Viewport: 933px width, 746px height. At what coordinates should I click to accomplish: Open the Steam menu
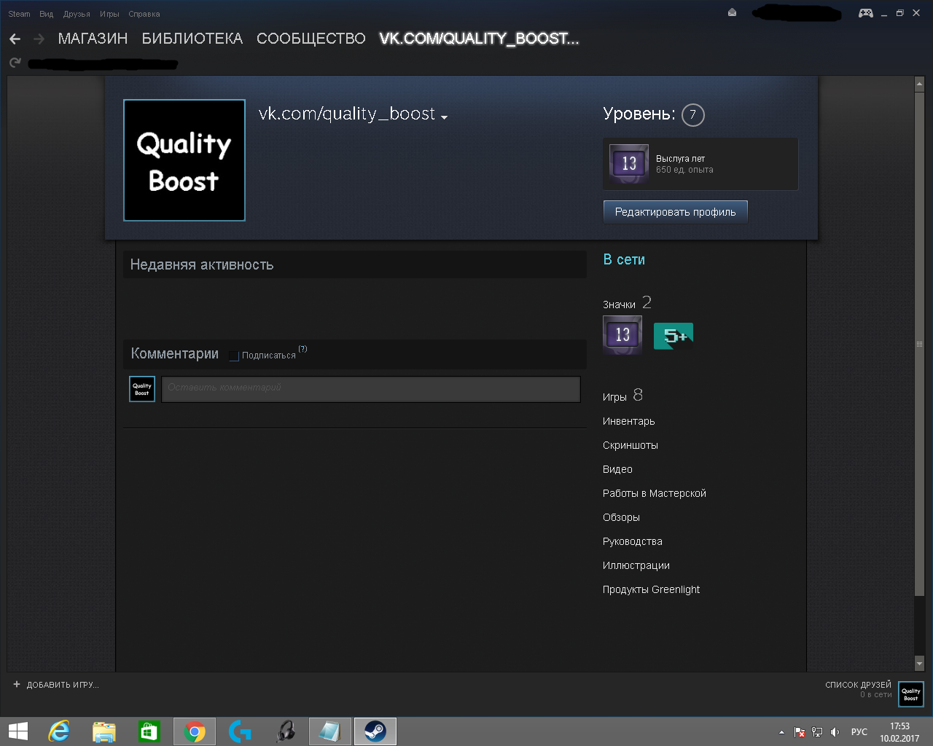pyautogui.click(x=20, y=14)
